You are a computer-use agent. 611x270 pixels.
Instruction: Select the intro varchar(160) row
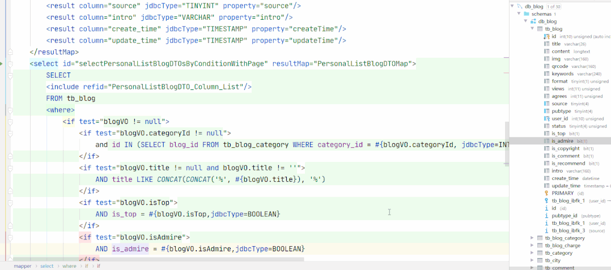pos(560,171)
